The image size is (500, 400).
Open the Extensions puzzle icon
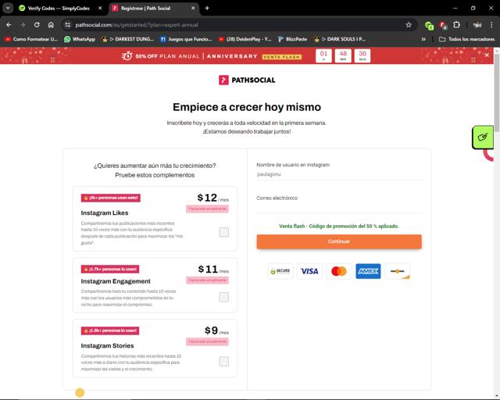(x=456, y=25)
